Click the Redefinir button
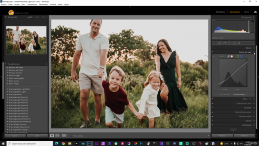259x146 pixels. (244, 136)
